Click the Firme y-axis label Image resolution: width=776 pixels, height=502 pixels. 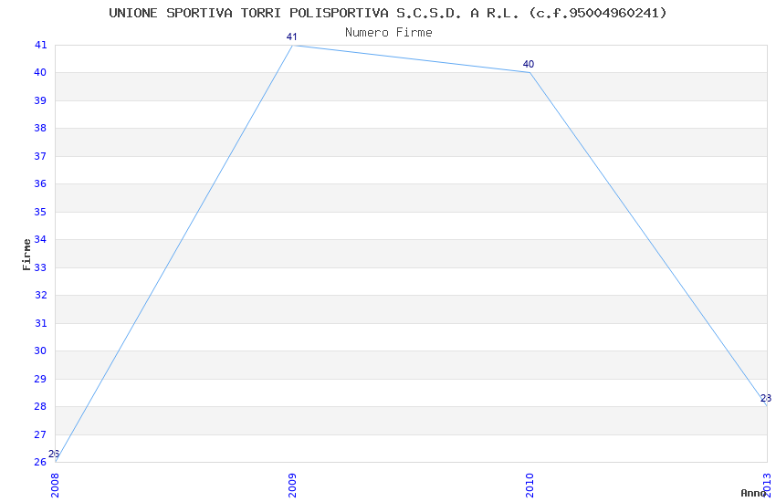coord(26,255)
